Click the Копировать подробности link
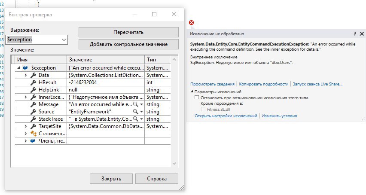The height and width of the screenshot is (195, 366). (x=263, y=84)
